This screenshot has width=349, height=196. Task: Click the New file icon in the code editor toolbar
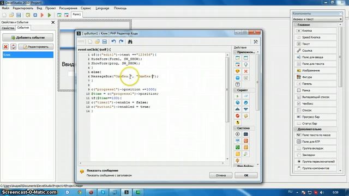(x=90, y=41)
